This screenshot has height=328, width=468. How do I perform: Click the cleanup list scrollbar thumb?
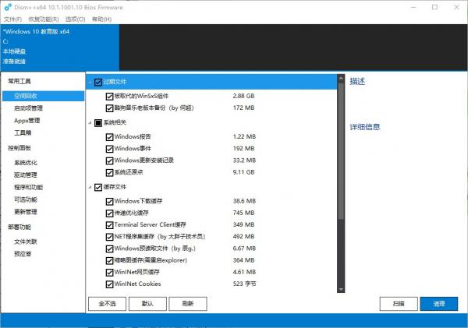coord(341,151)
